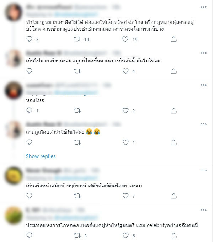Share the first tweet in thread
The width and height of the screenshot is (213, 242).
pos(174,39)
